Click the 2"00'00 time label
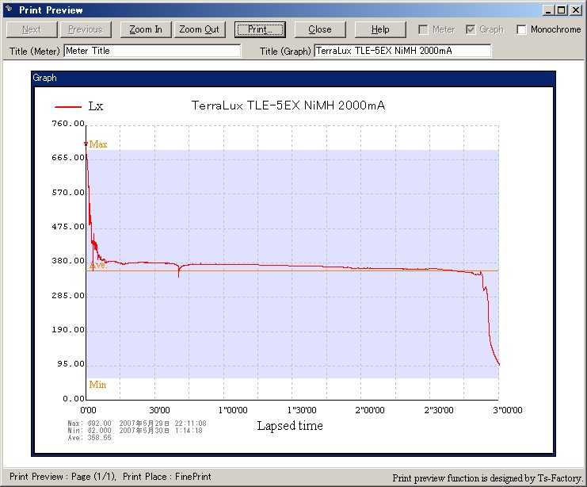Viewport: 587px width, 487px height. click(370, 410)
